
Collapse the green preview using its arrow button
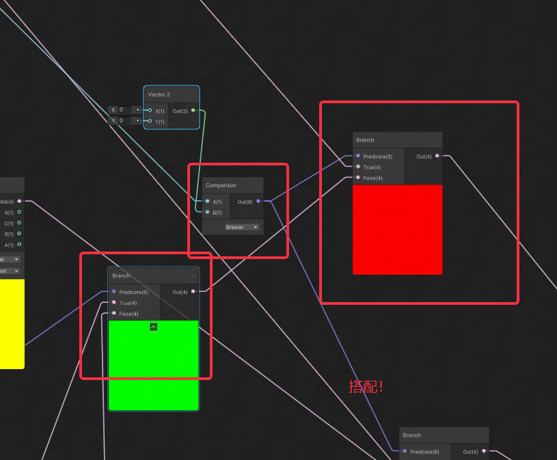[x=153, y=327]
